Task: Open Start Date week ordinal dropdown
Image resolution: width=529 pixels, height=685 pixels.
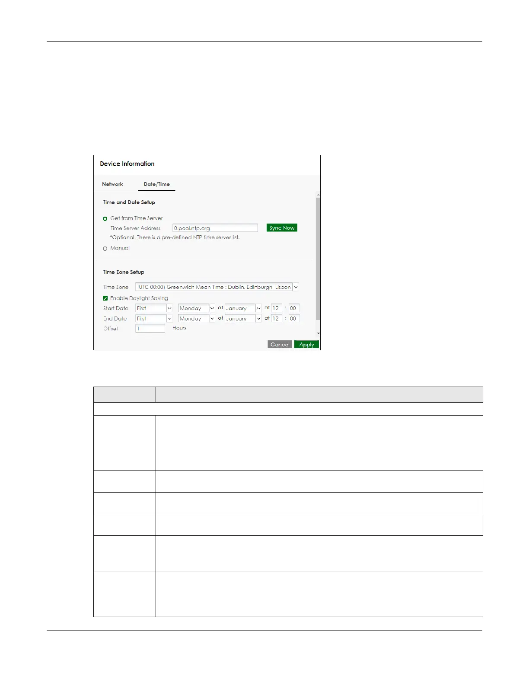Action: [x=154, y=308]
